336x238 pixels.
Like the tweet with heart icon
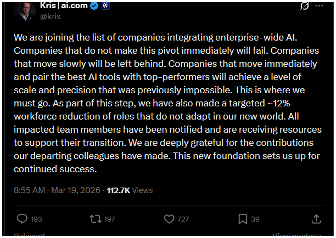point(170,219)
